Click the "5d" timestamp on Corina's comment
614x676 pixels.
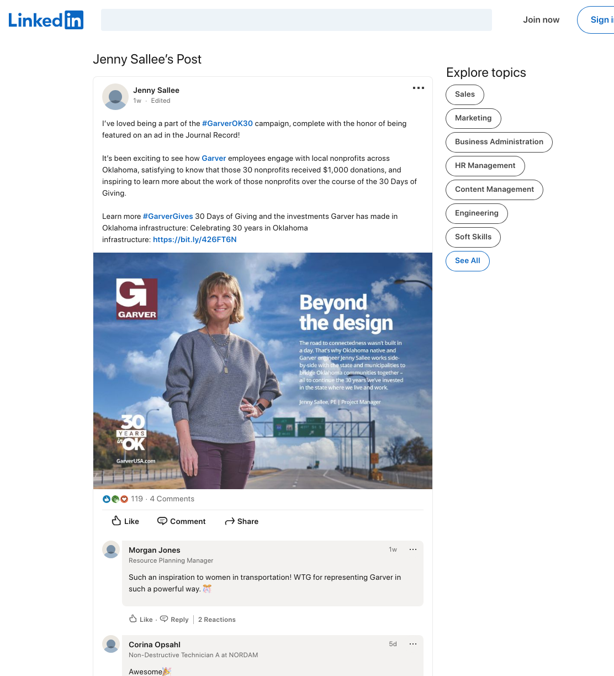click(393, 644)
